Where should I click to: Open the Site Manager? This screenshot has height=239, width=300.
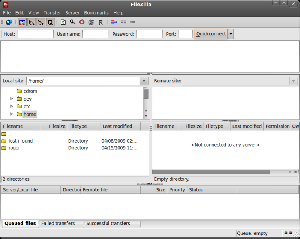click(8, 22)
